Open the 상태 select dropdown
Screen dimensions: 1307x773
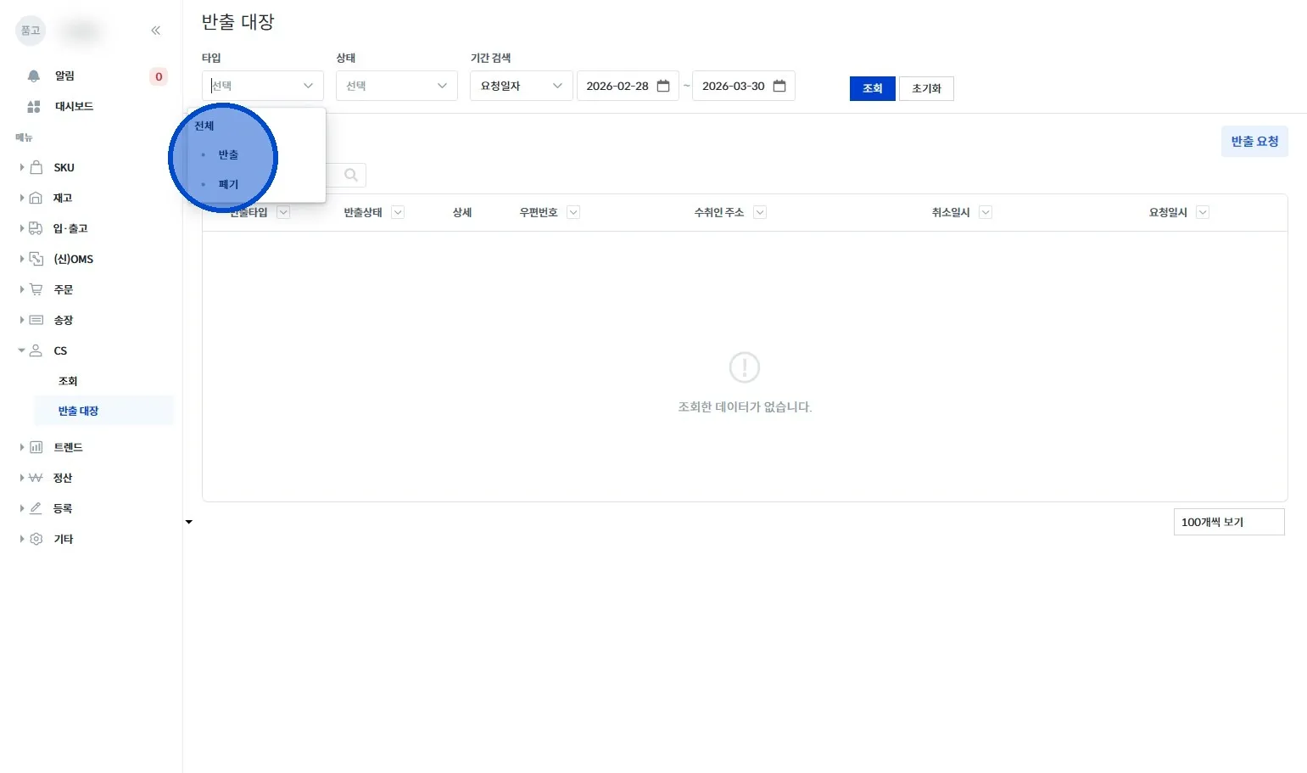[x=397, y=86]
